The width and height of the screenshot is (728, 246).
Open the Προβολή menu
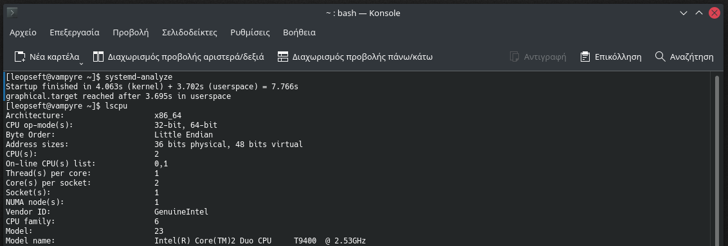131,32
